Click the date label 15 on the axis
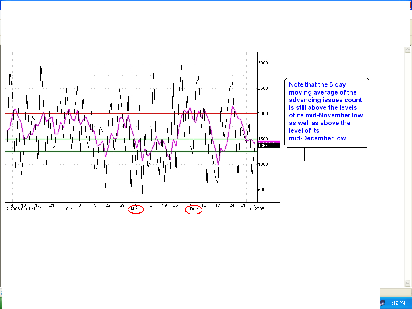This screenshot has height=309, width=412. 94,205
